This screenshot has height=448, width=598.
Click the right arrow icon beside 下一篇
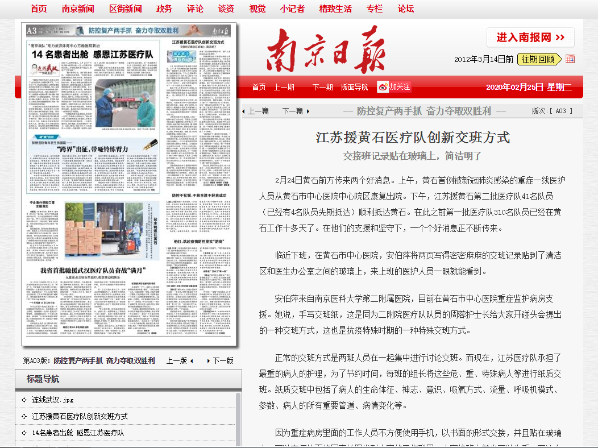click(308, 111)
